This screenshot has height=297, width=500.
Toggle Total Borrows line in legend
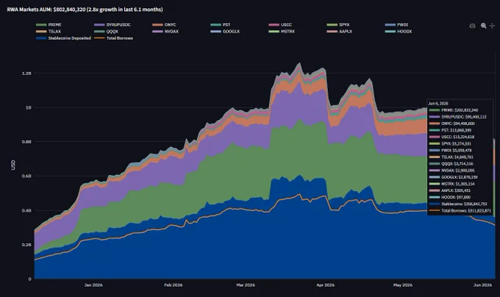pos(114,38)
